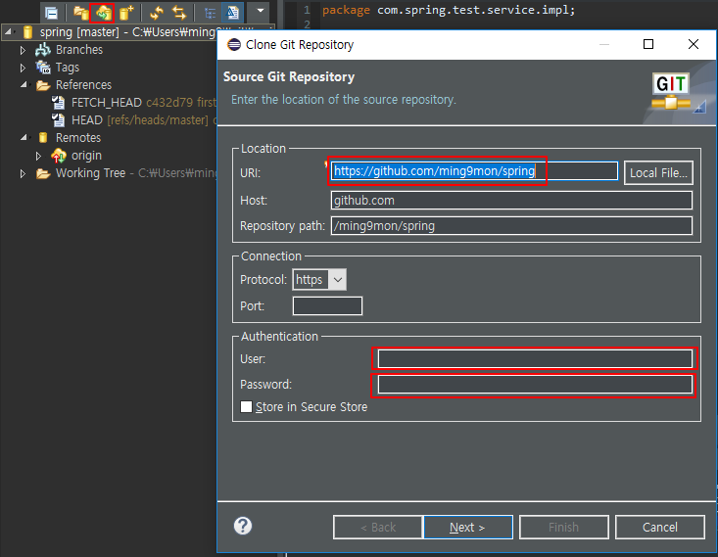This screenshot has height=557, width=718.
Task: Expand the Branches node
Action: click(23, 50)
